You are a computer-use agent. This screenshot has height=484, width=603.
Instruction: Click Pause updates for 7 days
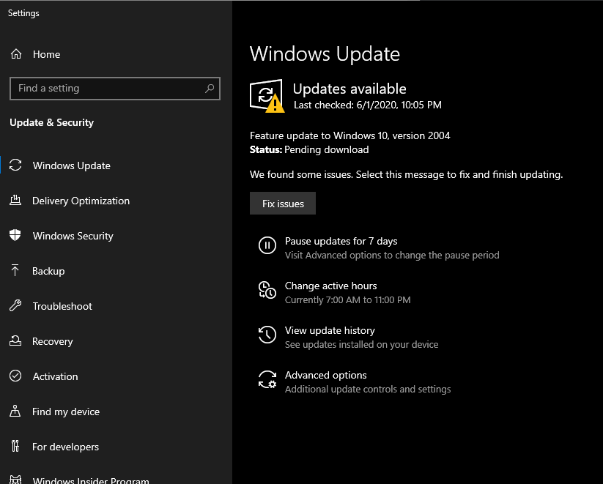click(x=341, y=241)
